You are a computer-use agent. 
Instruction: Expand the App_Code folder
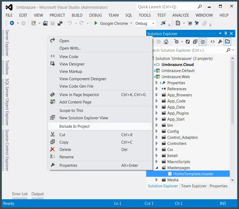click(x=157, y=101)
